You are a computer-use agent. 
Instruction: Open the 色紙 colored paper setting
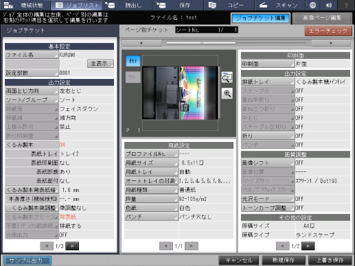151,208
